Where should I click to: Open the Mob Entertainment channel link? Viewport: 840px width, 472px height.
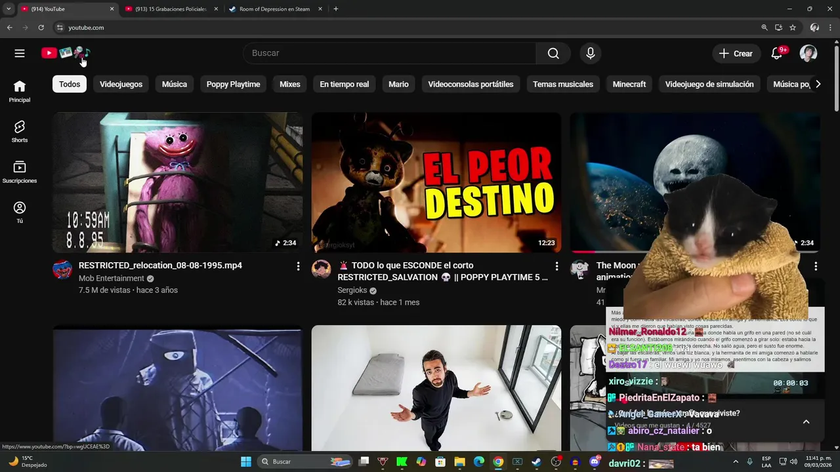pos(112,278)
